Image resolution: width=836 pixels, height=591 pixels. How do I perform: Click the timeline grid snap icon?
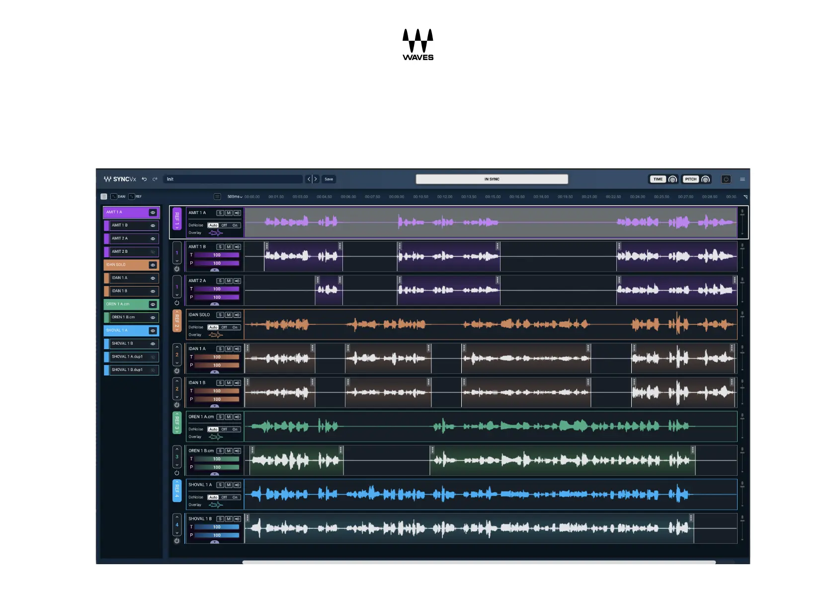pyautogui.click(x=217, y=197)
